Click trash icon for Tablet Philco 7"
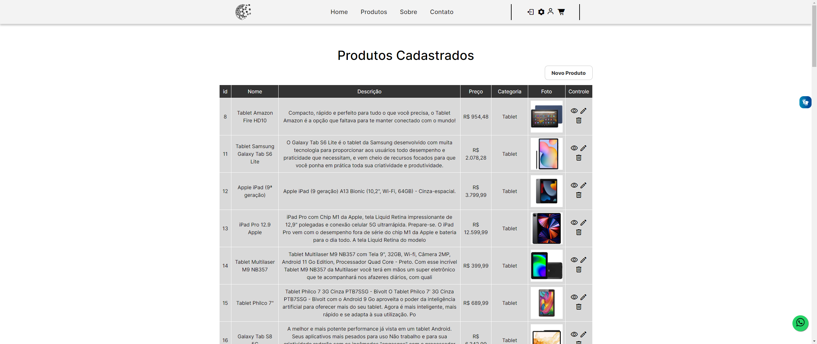 (579, 307)
